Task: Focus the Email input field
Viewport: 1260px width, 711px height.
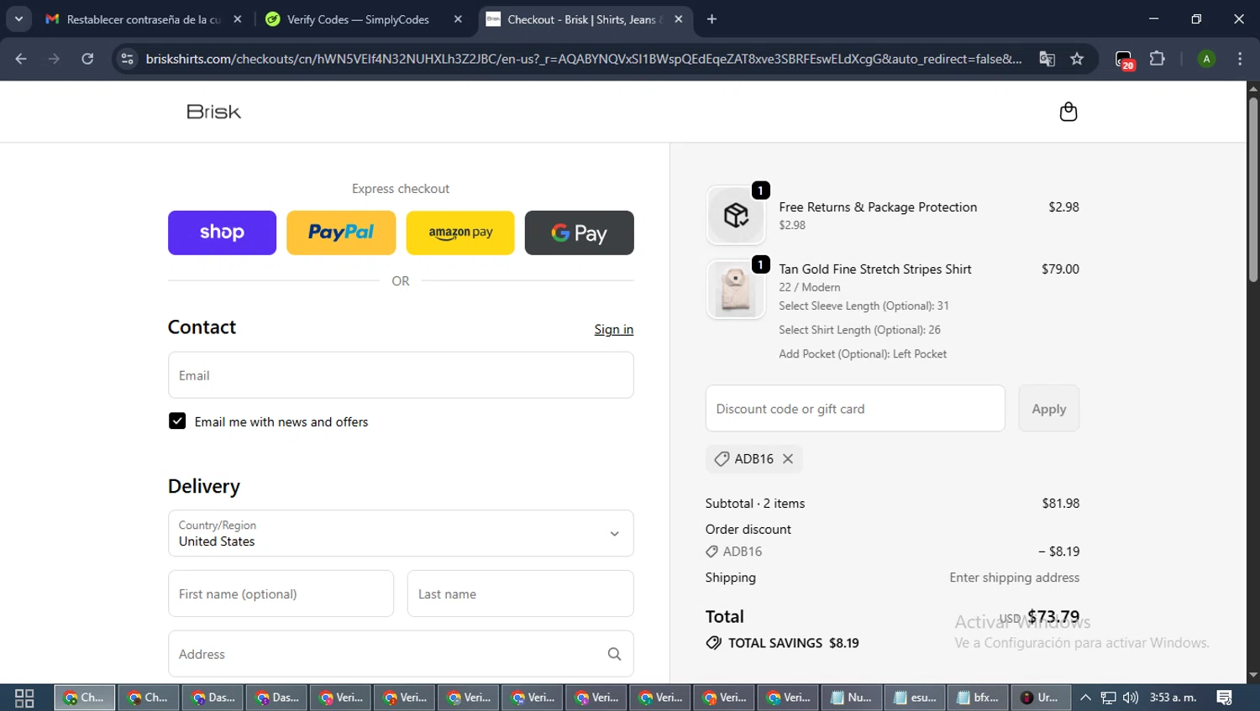Action: click(401, 375)
